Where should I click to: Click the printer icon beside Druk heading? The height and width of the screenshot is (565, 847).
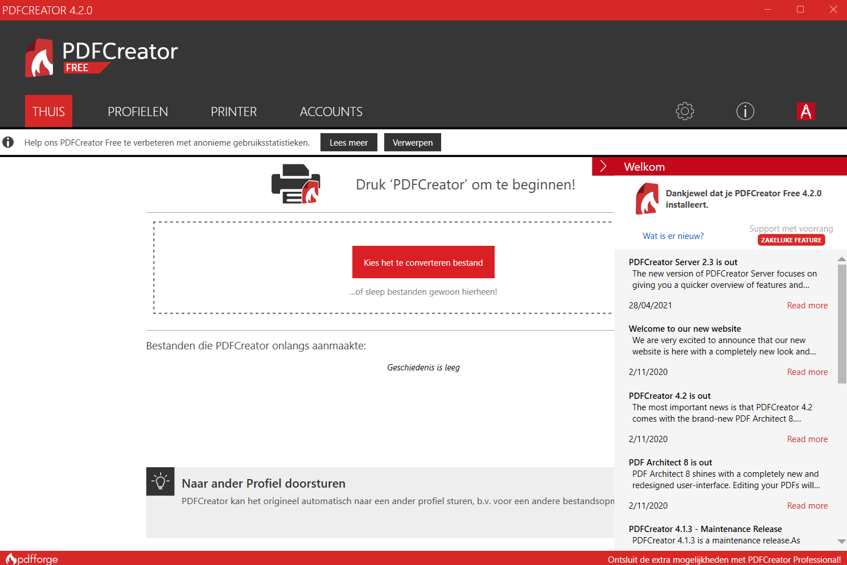(x=296, y=184)
